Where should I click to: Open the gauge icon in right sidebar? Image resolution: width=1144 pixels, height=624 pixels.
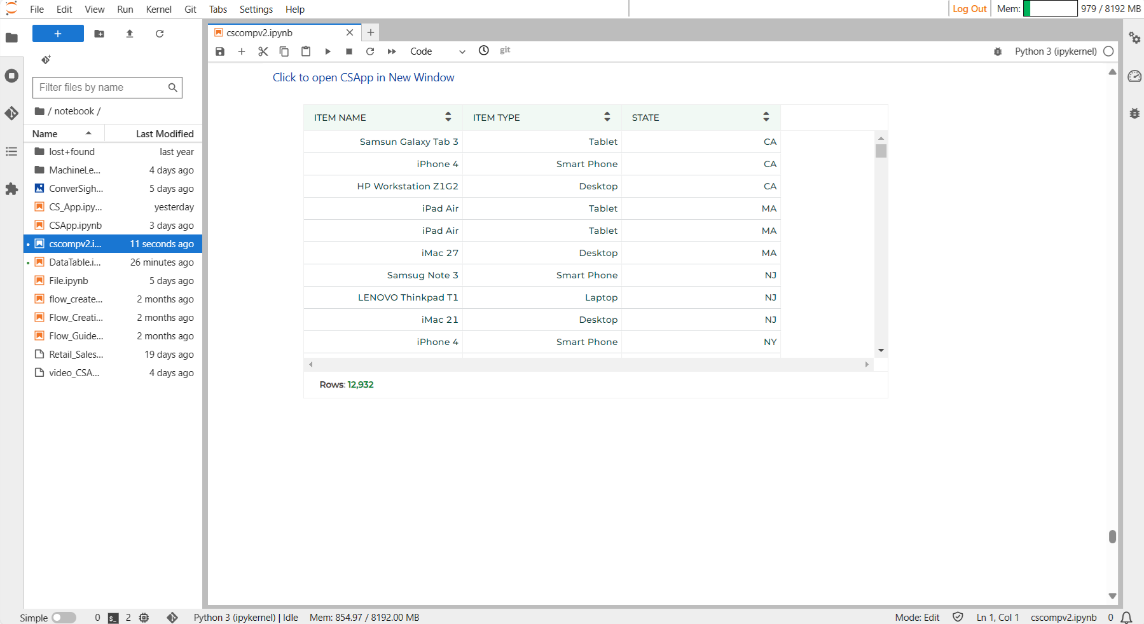[1134, 76]
